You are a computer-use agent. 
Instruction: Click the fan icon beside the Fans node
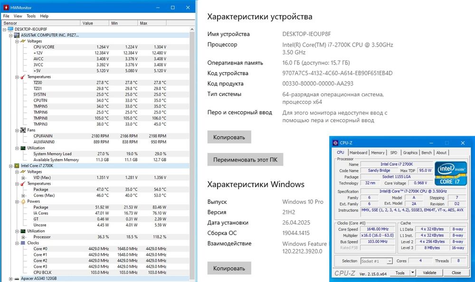(x=23, y=130)
